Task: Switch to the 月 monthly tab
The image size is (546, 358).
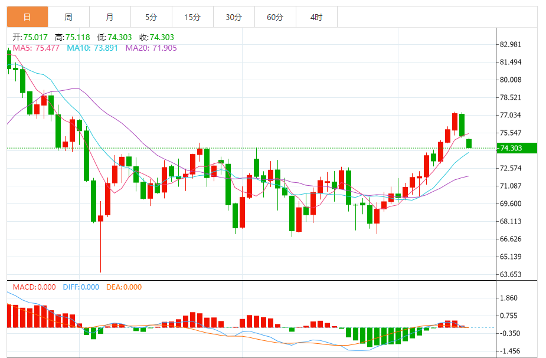Action: 110,17
